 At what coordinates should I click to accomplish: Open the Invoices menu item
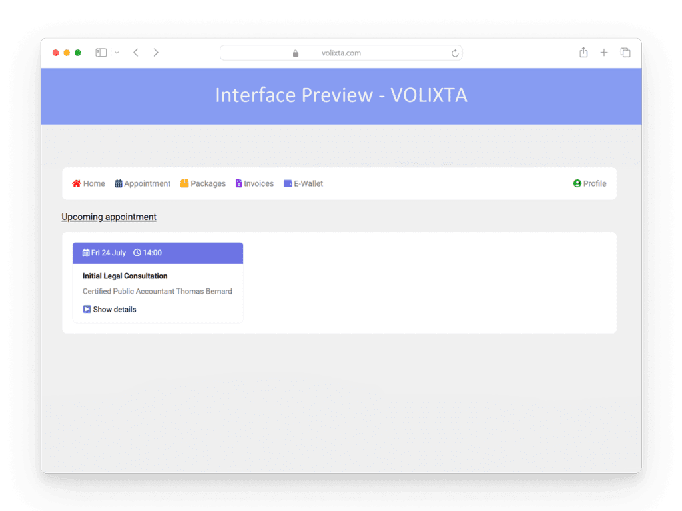coord(258,183)
